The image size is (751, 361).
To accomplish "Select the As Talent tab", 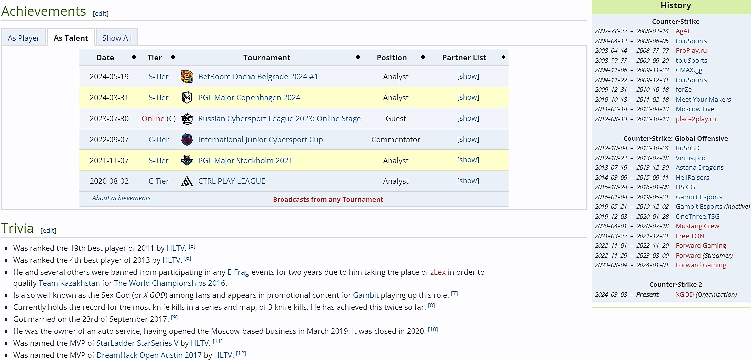I will pyautogui.click(x=71, y=38).
